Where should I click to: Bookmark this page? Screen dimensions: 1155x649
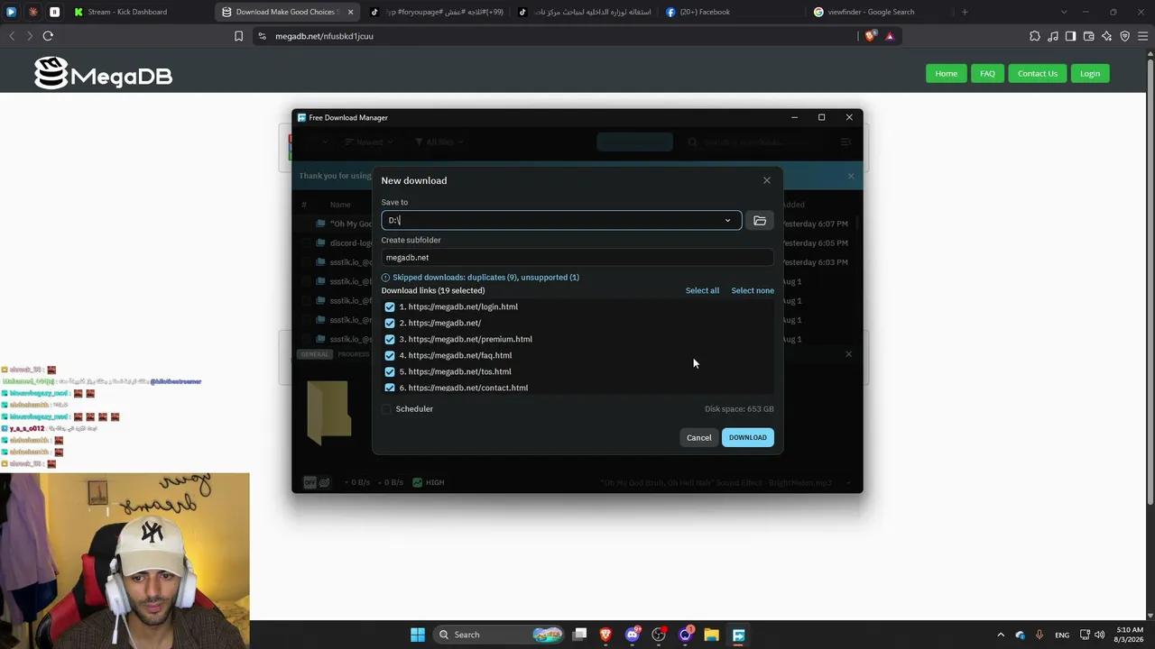(x=238, y=36)
